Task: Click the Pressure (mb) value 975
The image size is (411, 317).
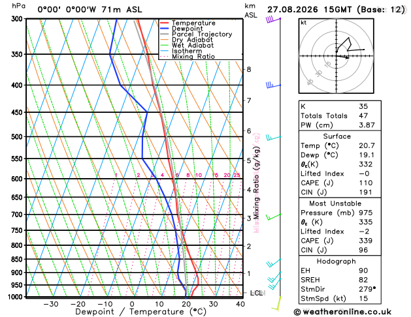Action: 366,213
